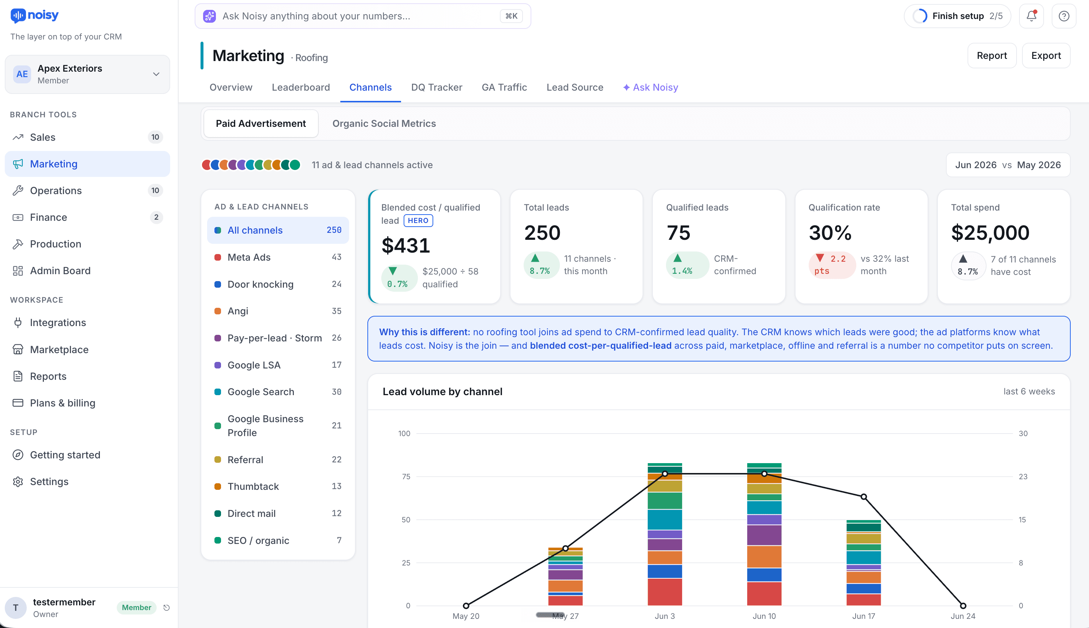The image size is (1089, 628).
Task: Switch to the Leaderboard tab
Action: pyautogui.click(x=300, y=88)
